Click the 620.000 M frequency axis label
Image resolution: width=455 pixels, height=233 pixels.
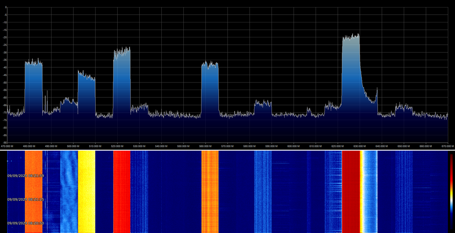[x=338, y=146]
